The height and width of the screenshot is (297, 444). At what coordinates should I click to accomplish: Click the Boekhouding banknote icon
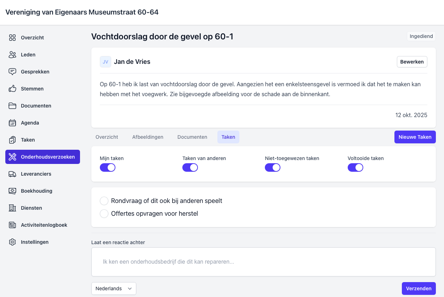[12, 191]
